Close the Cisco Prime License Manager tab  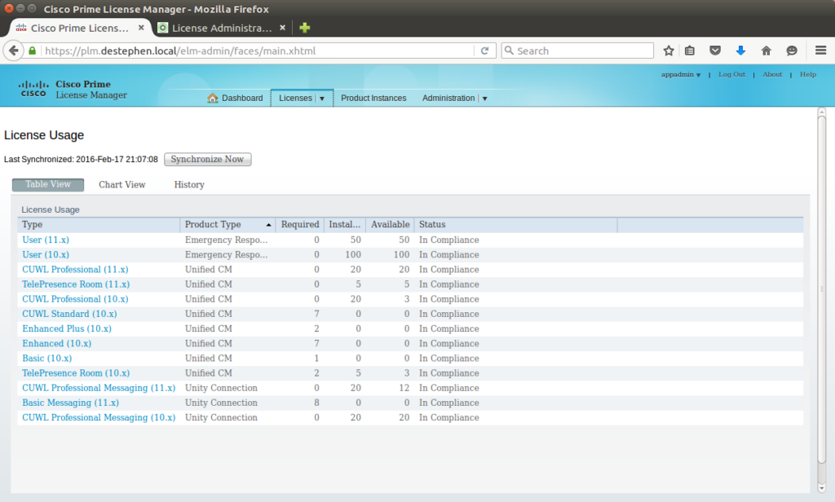[x=141, y=28]
